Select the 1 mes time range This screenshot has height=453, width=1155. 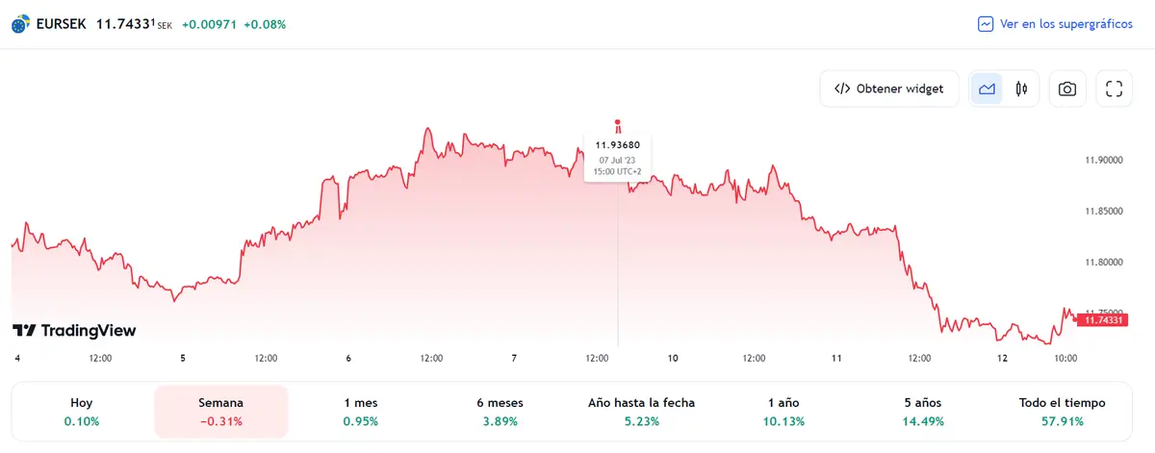click(360, 412)
